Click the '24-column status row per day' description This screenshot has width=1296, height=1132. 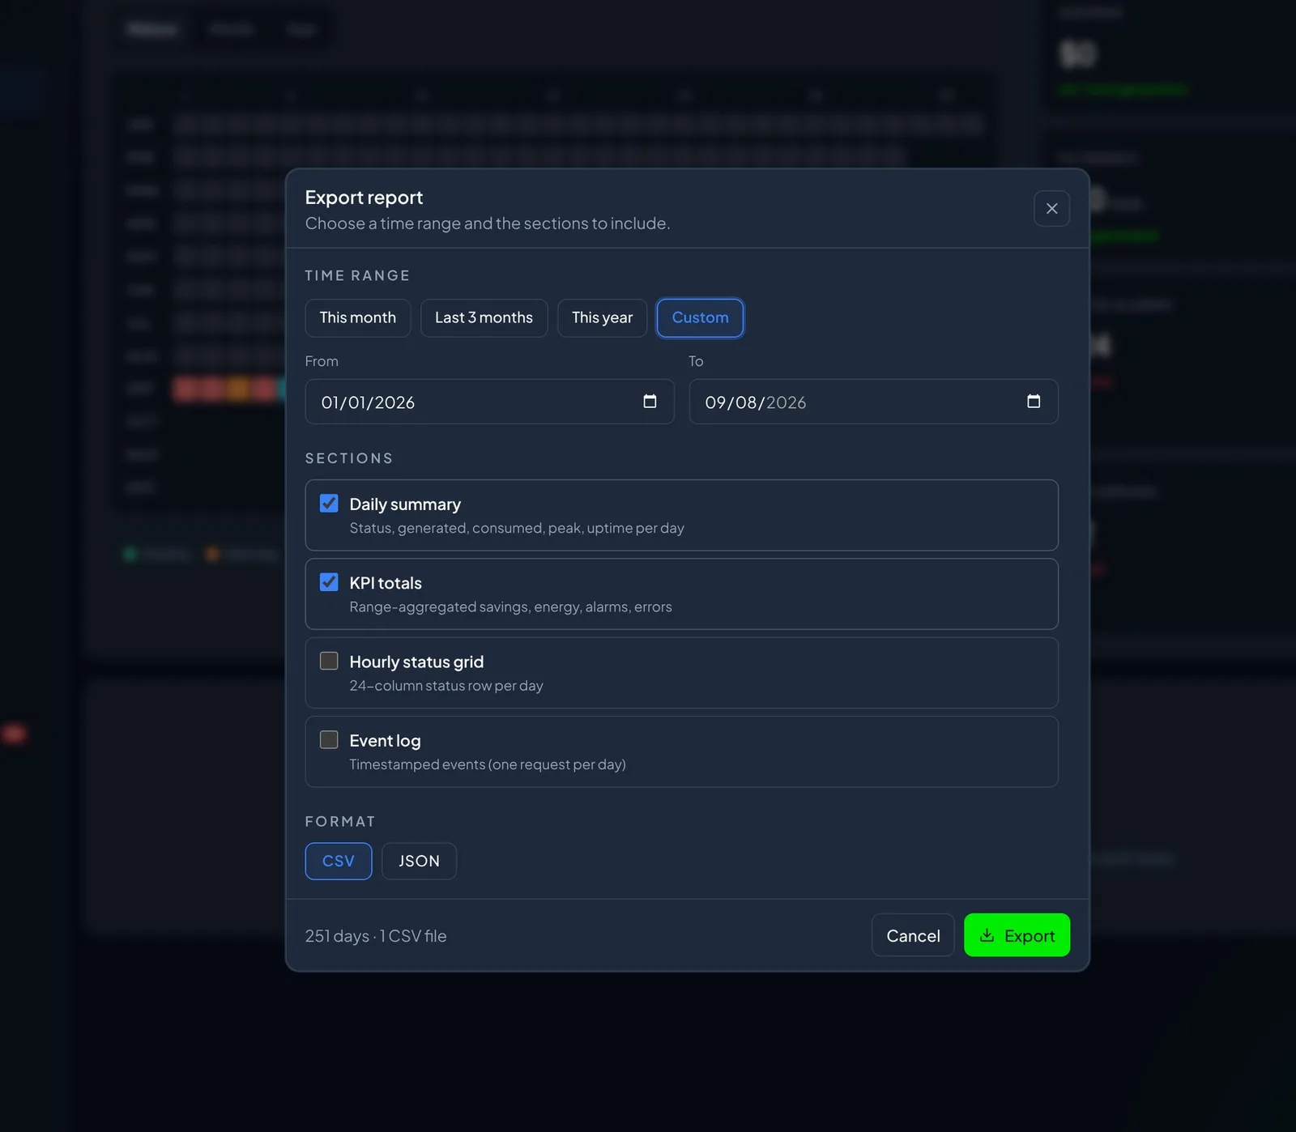pyautogui.click(x=446, y=686)
